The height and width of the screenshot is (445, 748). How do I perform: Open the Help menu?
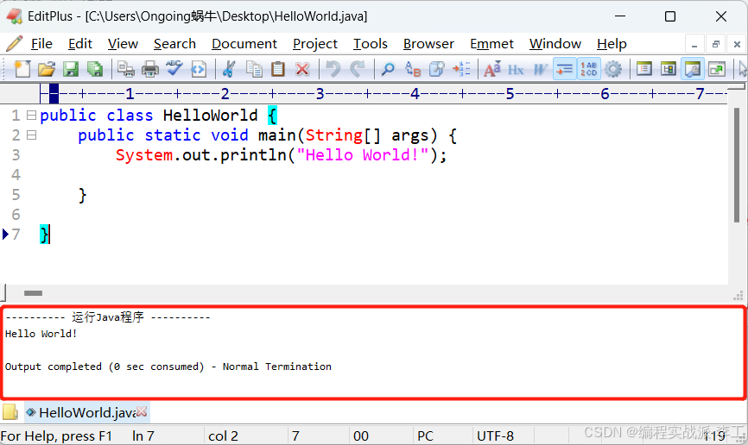coord(612,44)
